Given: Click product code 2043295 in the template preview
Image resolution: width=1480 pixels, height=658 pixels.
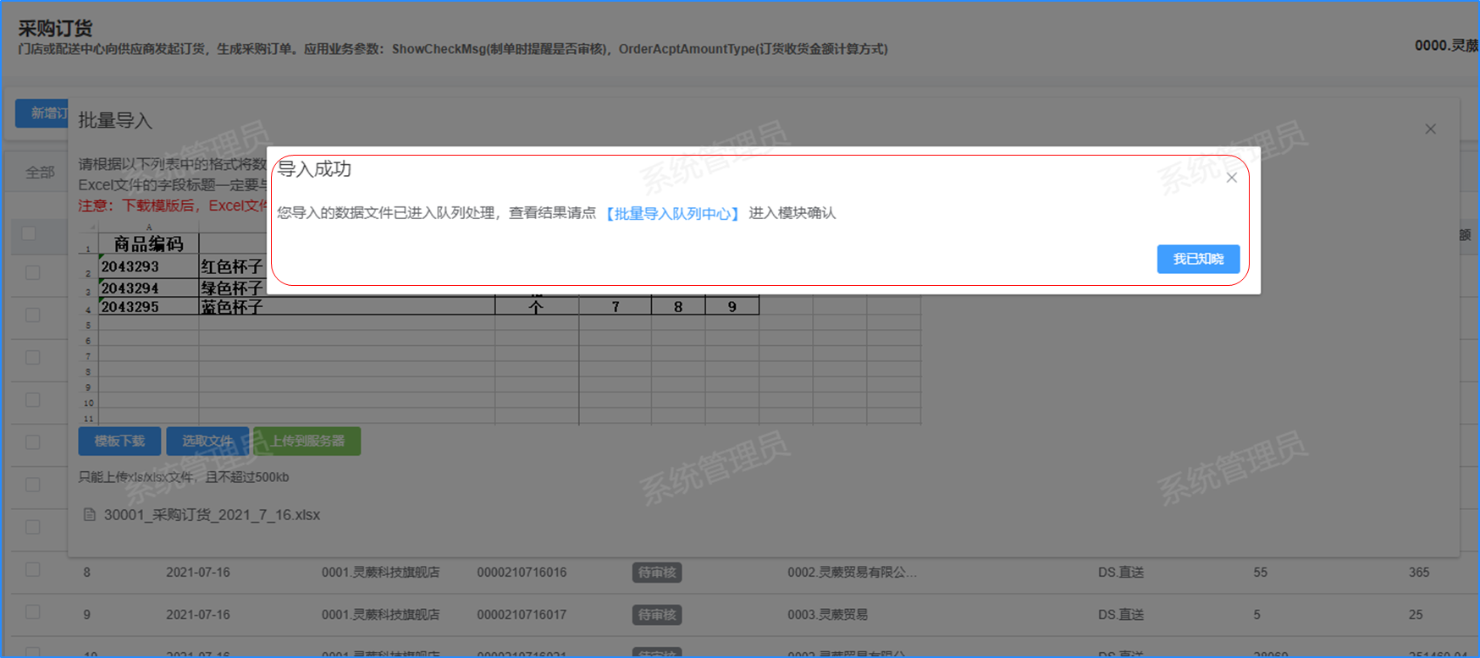Looking at the screenshot, I should 130,307.
